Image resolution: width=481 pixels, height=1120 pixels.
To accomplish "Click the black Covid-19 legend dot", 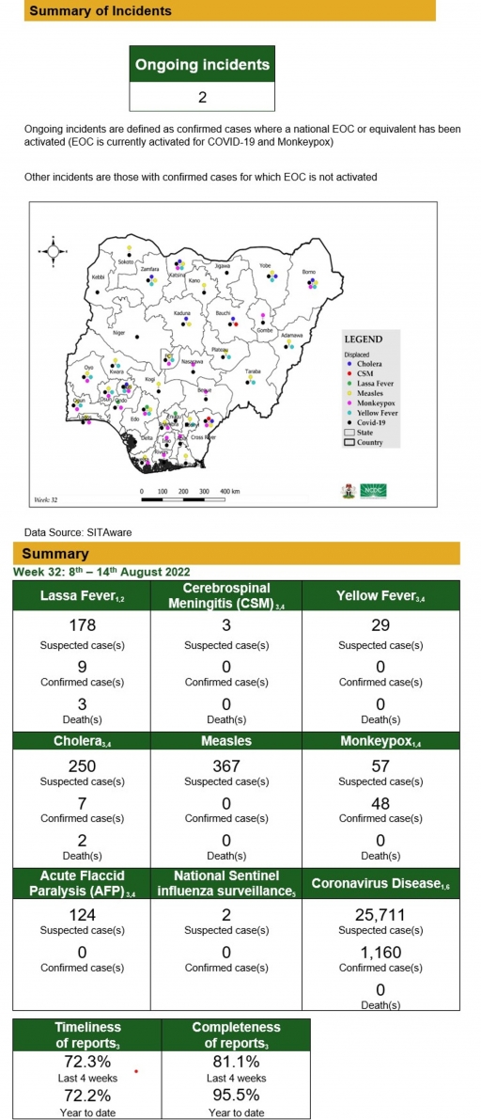I will click(349, 422).
